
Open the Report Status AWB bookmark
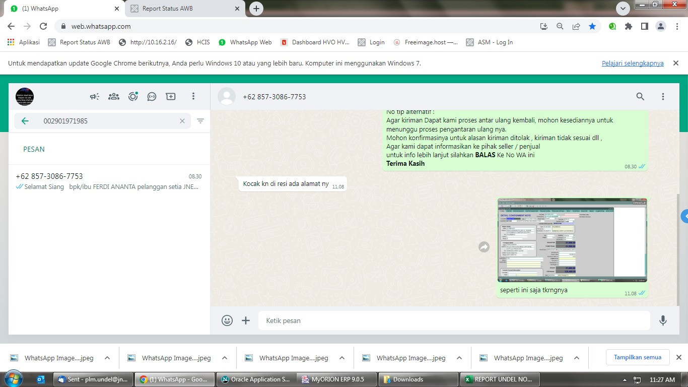[79, 42]
